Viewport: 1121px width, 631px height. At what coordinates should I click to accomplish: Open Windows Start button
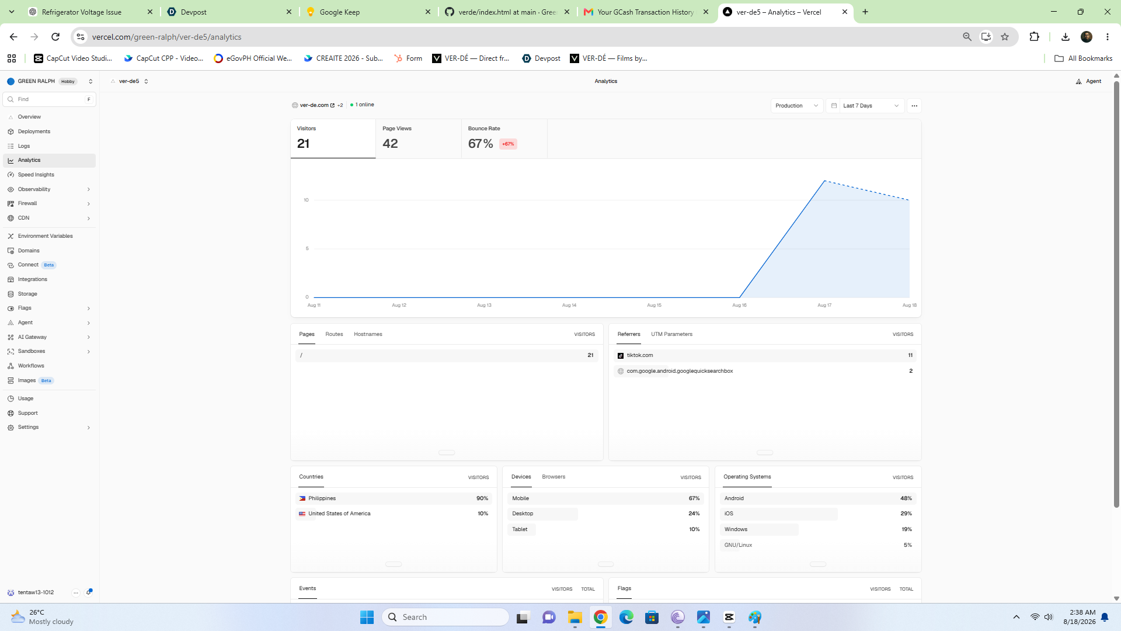(x=367, y=617)
